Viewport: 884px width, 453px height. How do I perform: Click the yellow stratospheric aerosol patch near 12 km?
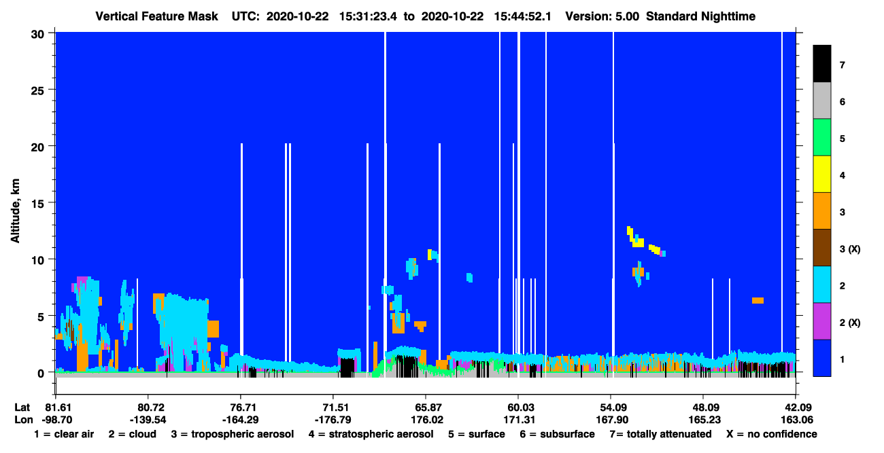(636, 238)
